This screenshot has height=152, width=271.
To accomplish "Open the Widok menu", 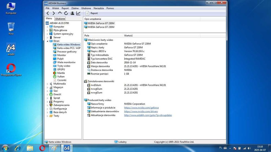I will (56, 8).
